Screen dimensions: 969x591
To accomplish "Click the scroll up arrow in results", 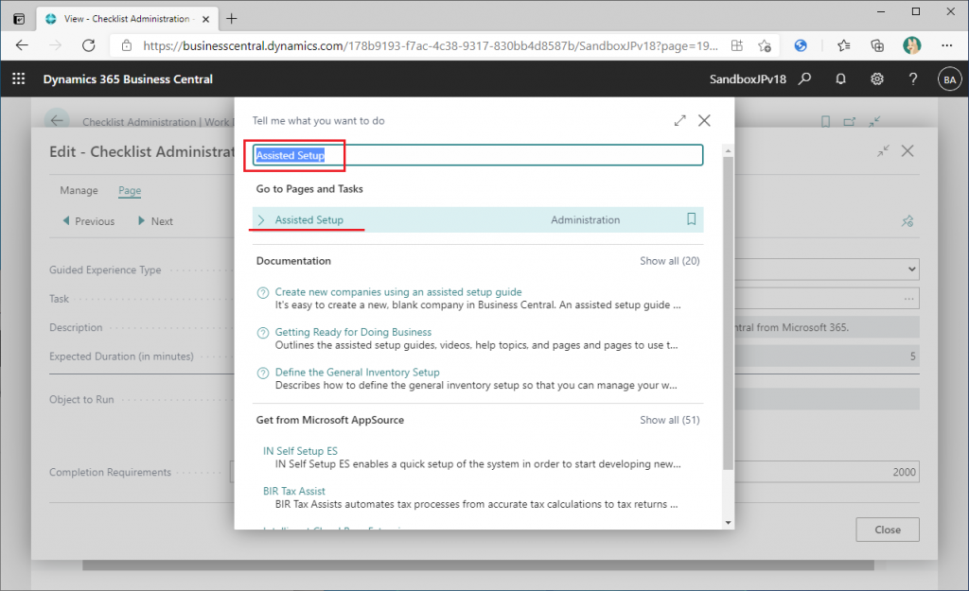I will (x=728, y=151).
